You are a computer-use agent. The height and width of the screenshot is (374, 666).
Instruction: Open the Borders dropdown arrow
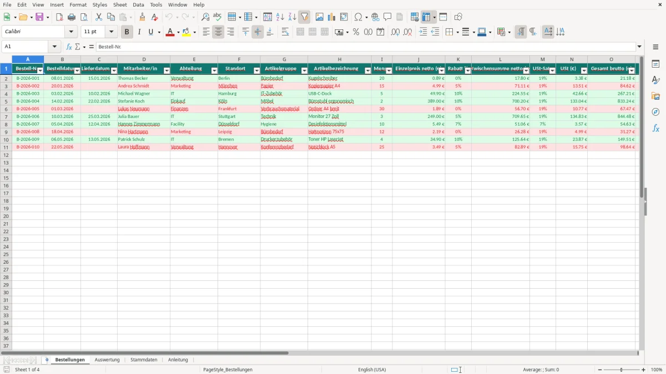457,32
